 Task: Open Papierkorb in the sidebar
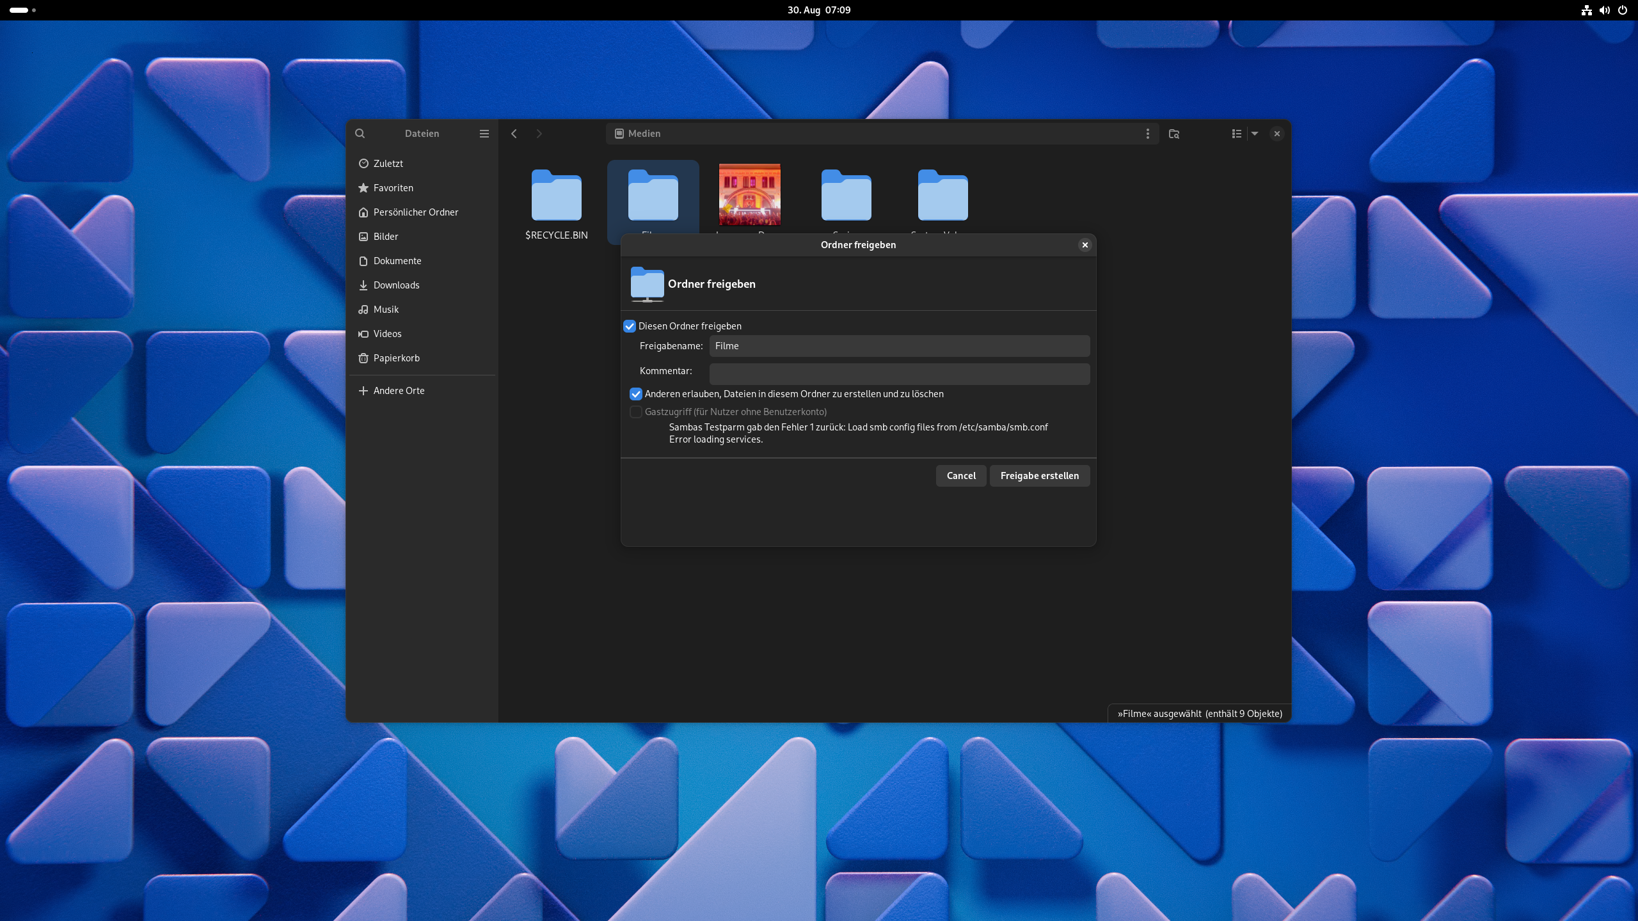click(x=396, y=358)
